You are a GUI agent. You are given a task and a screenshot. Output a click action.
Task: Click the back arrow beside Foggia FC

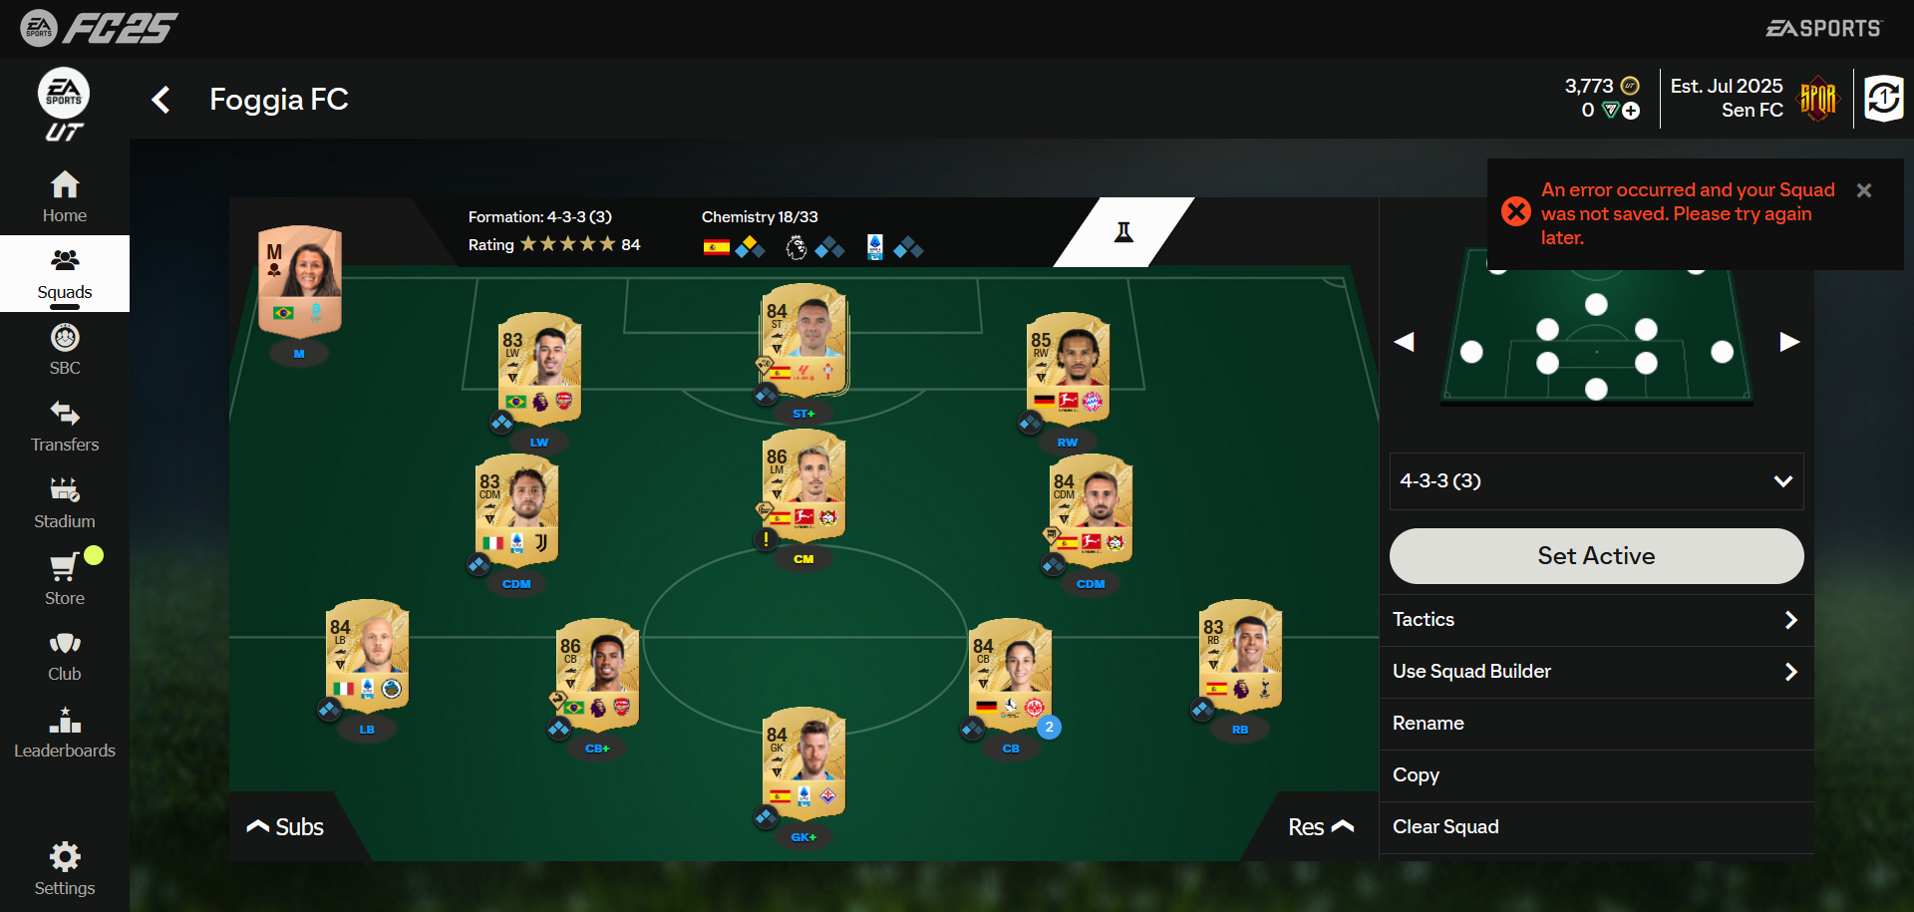pyautogui.click(x=160, y=100)
